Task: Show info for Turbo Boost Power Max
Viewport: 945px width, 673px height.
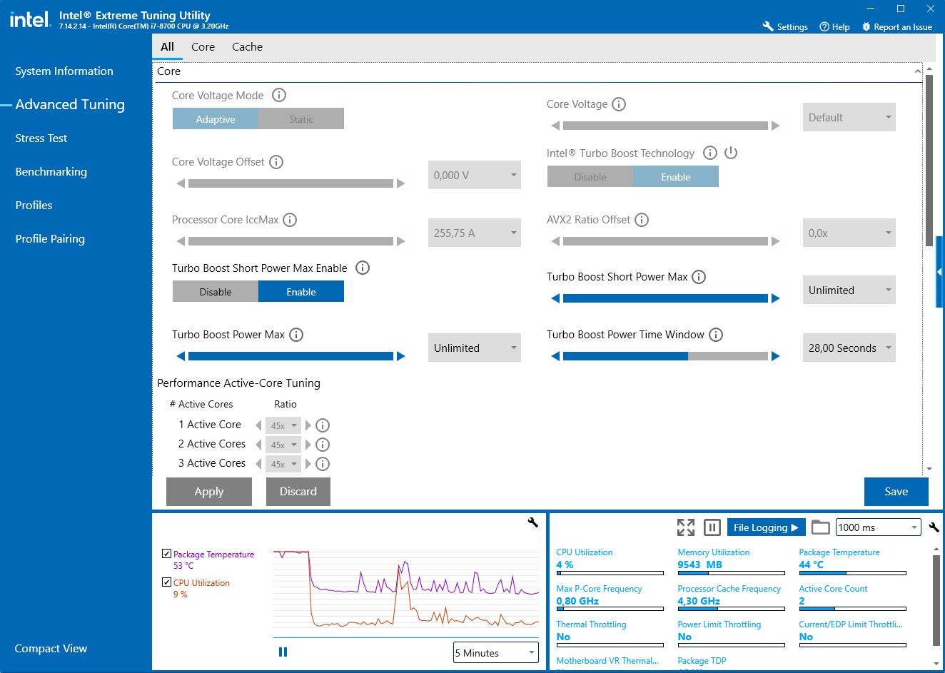Action: click(296, 335)
